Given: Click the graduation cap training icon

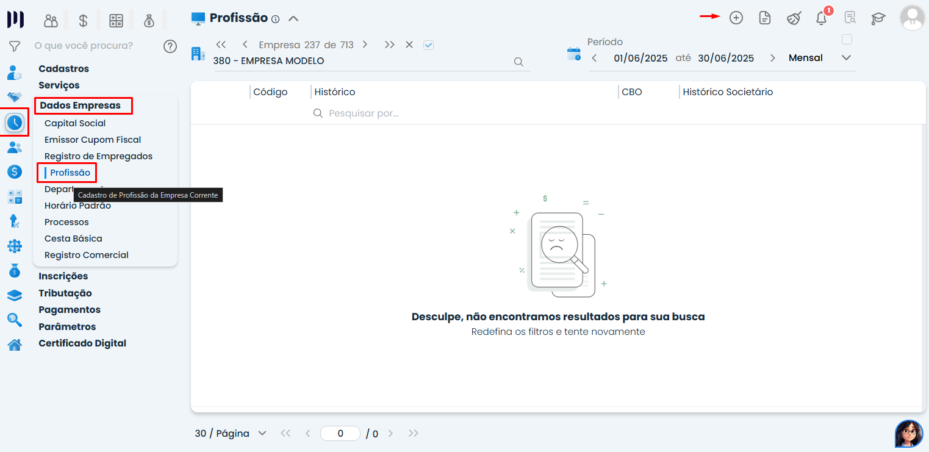Looking at the screenshot, I should [x=878, y=18].
